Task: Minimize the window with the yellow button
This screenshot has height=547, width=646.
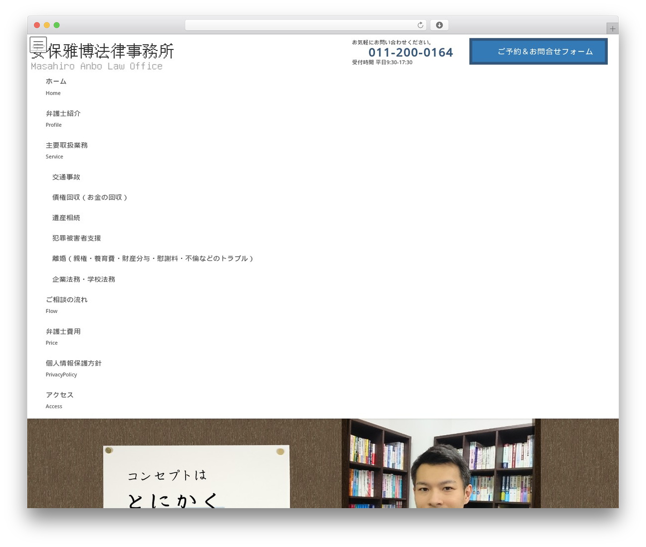Action: click(47, 25)
